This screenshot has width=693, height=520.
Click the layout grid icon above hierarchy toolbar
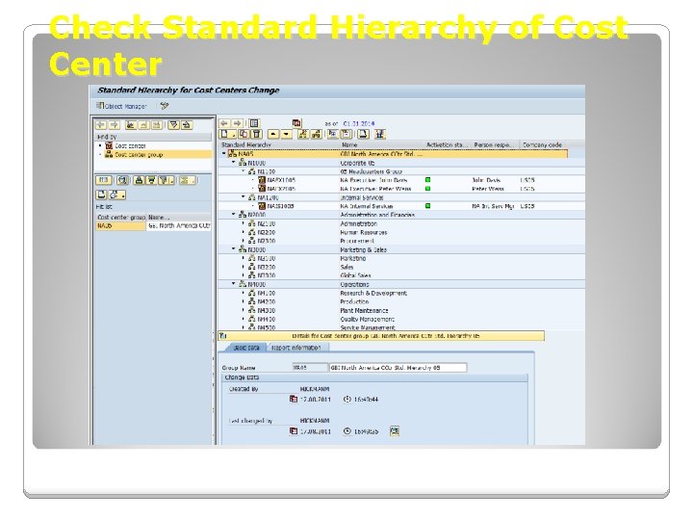coord(254,123)
